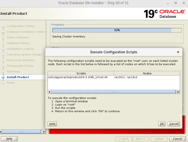Select the rac19c1, rac19c2 nodes cell
This screenshot has width=188, height=142.
click(147, 77)
